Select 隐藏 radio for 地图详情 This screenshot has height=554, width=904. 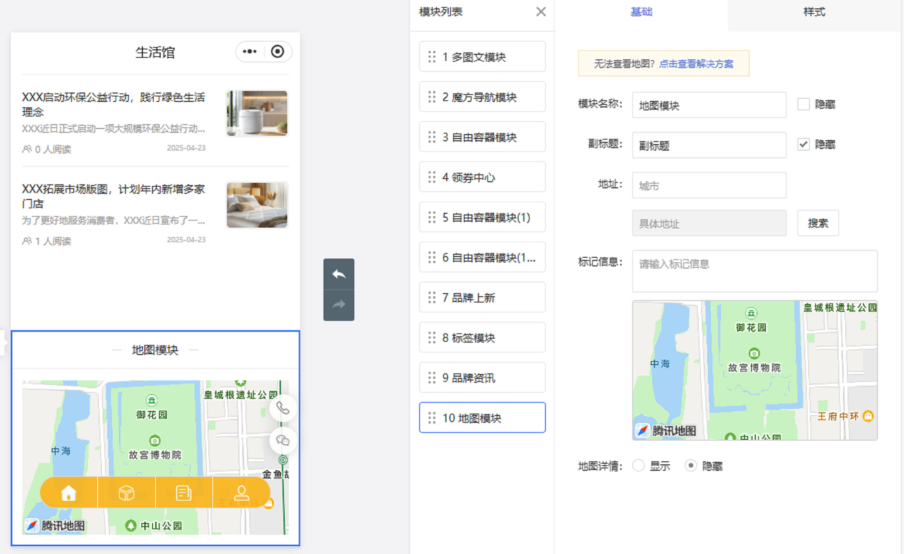tap(690, 466)
